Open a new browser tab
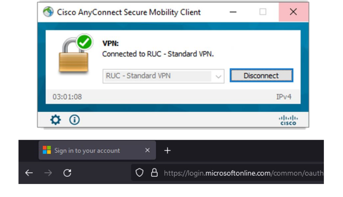This screenshot has height=197, width=343. [x=167, y=150]
